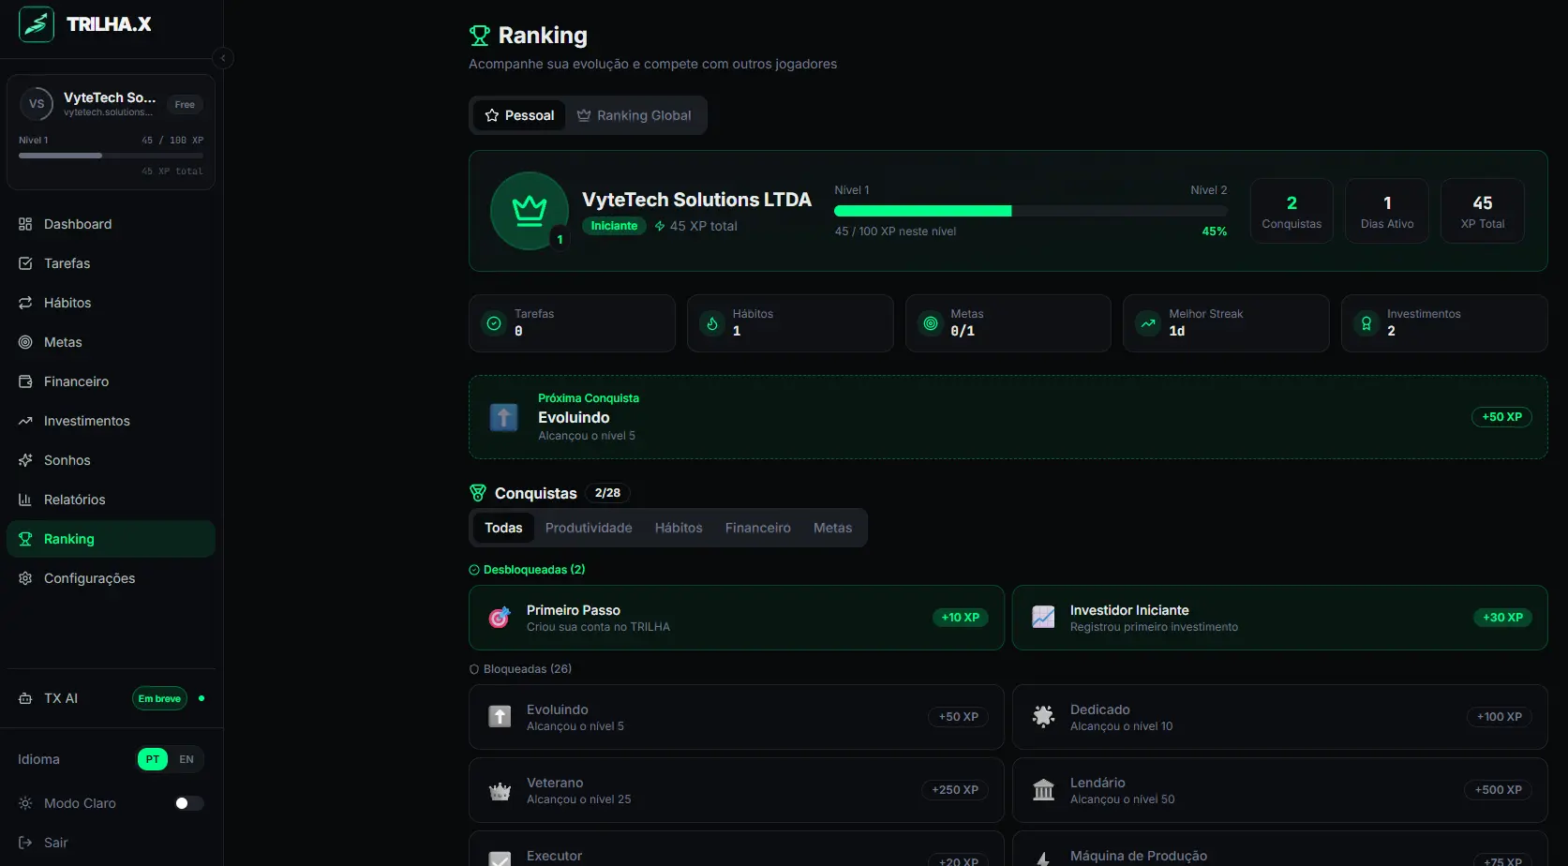Click the TRILHA.X logo icon
1568x866 pixels.
pos(37,24)
